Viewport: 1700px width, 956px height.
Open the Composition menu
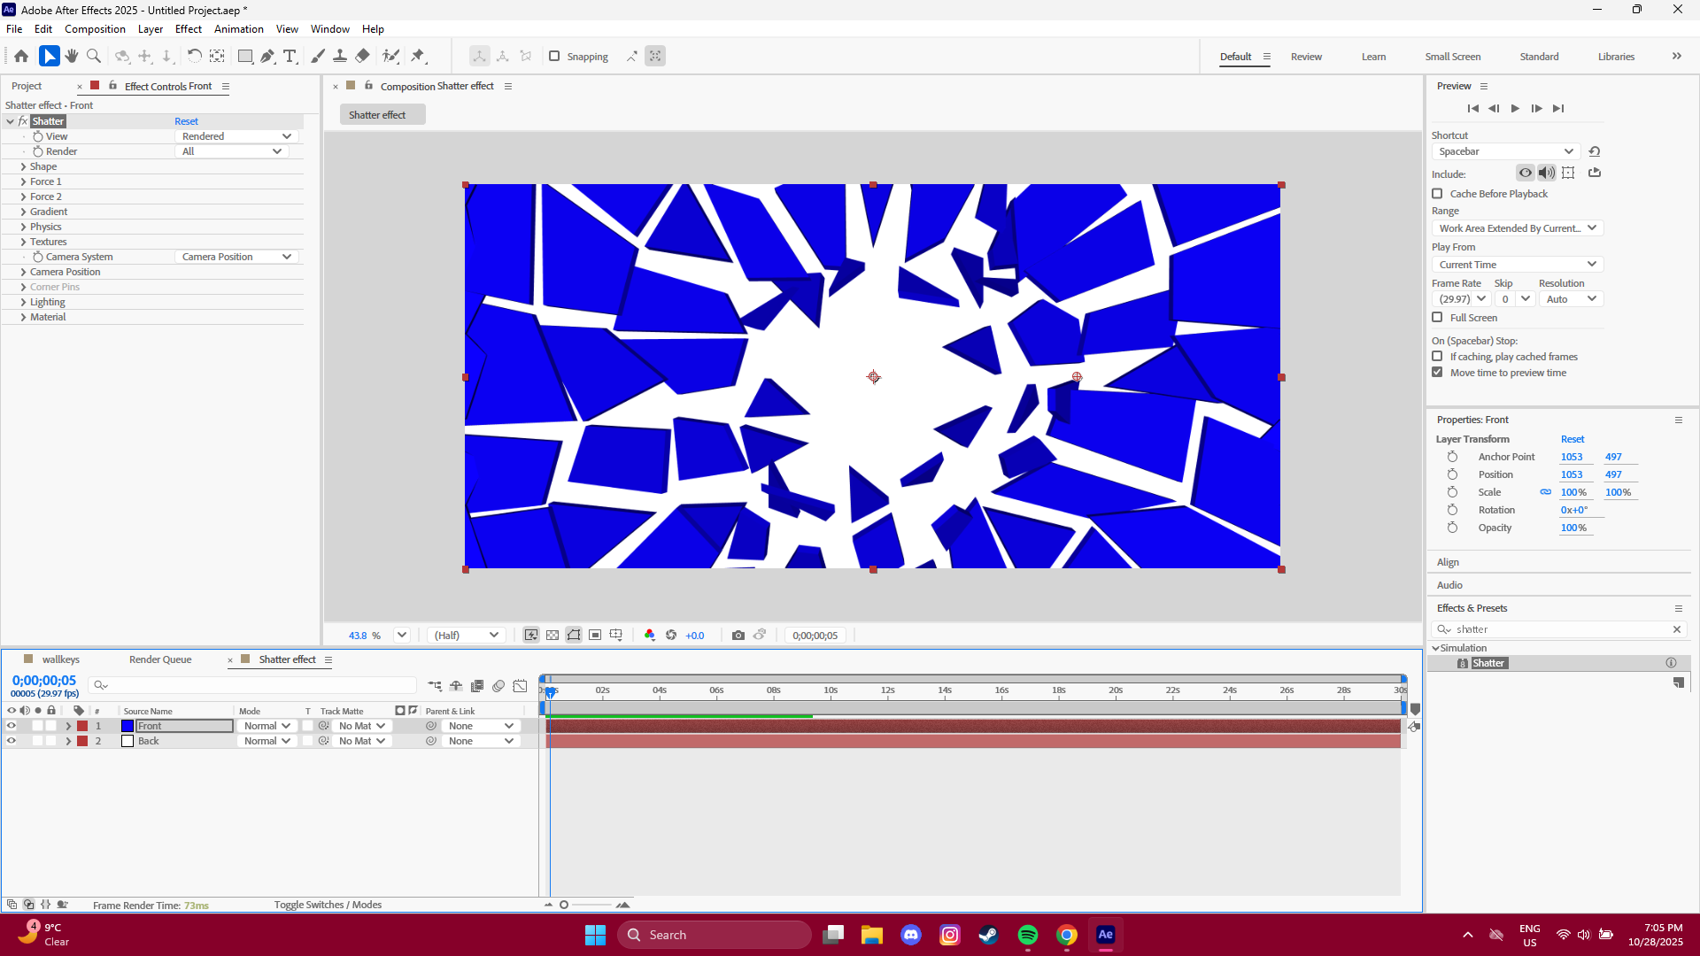click(94, 28)
